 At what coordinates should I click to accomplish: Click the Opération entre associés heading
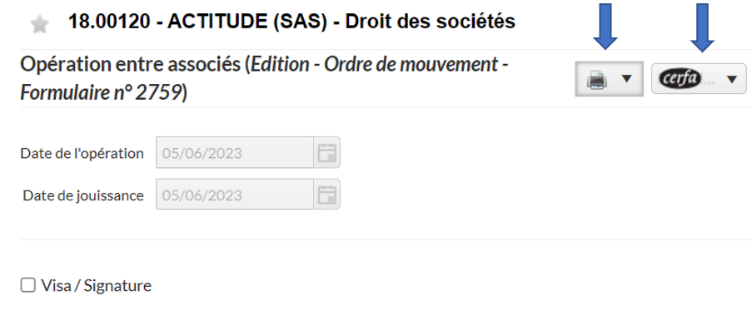130,64
